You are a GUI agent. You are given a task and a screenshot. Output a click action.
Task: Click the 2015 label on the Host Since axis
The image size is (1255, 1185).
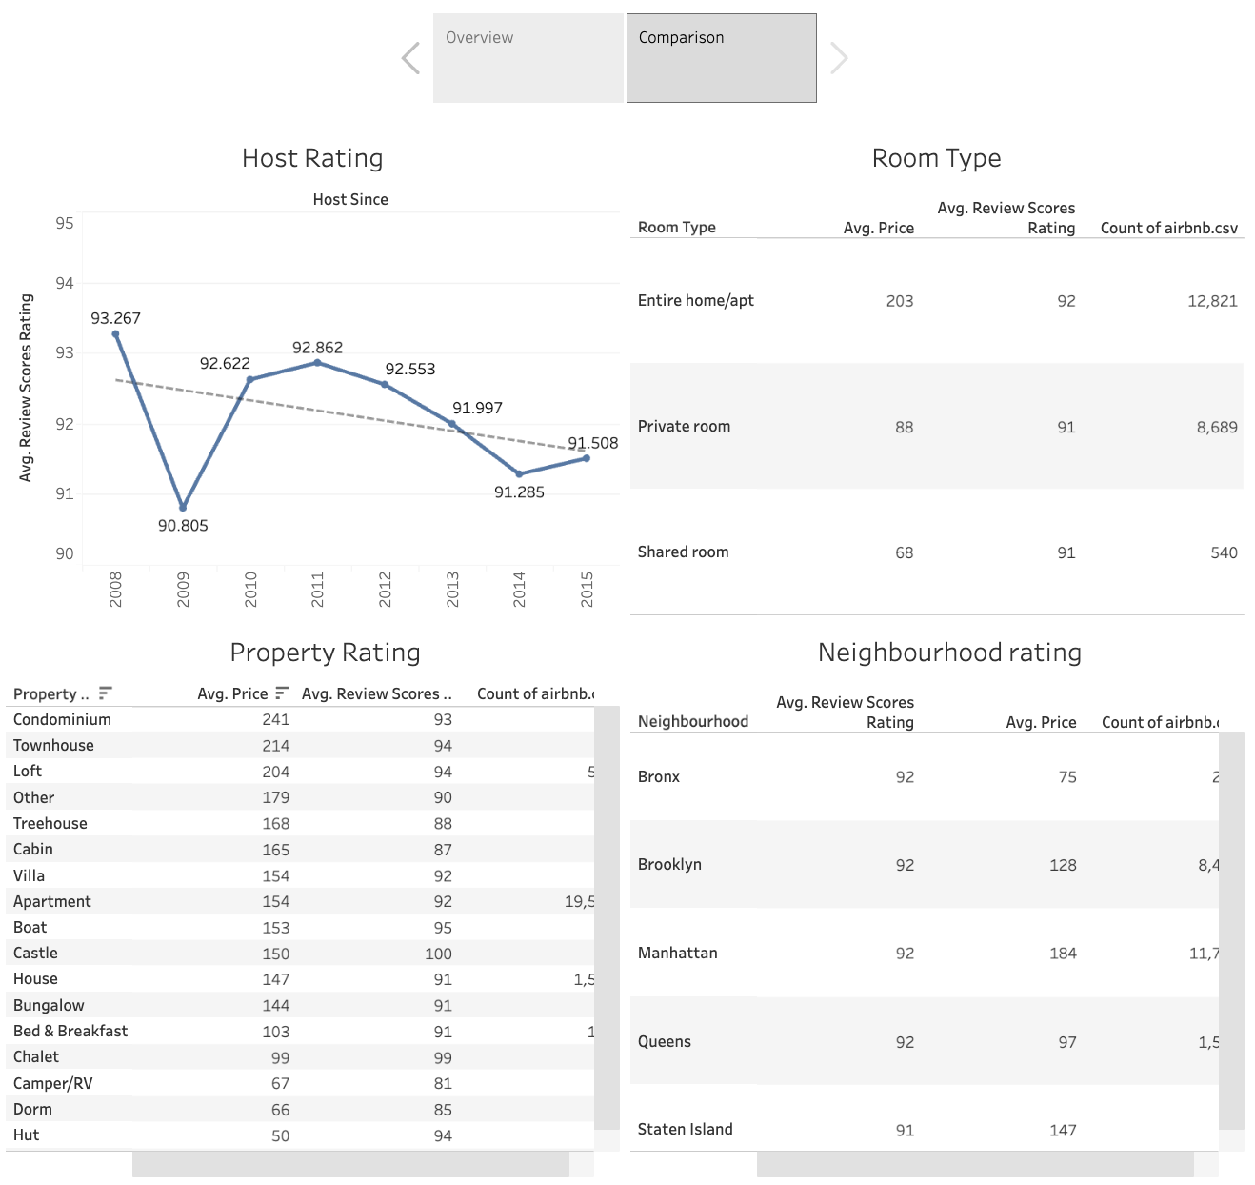588,588
